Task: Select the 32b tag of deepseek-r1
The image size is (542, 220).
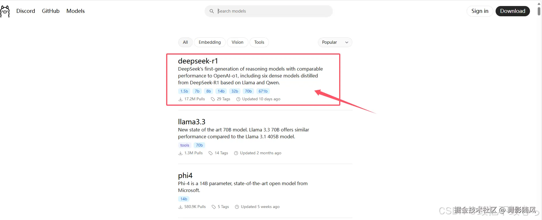Action: tap(235, 91)
